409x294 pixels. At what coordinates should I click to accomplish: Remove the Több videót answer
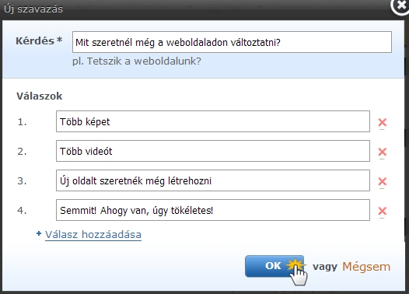coord(383,152)
